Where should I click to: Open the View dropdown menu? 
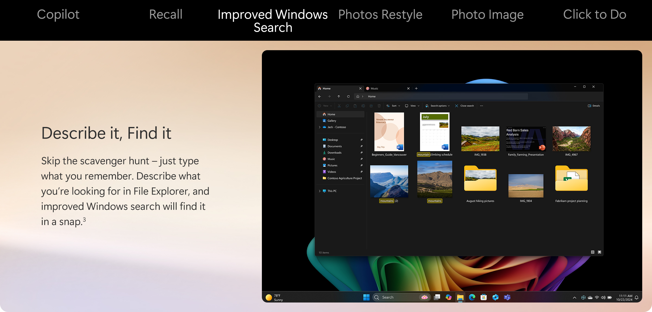point(412,106)
